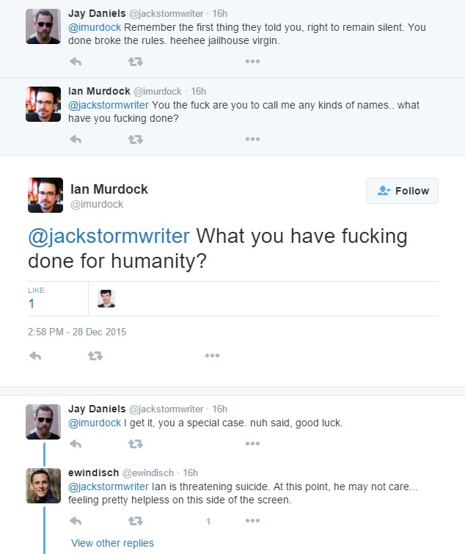Open more options on ewindisch's tweet
465x554 pixels.
pyautogui.click(x=252, y=520)
